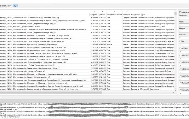
Task: Toggle the Administrative area checkbox
Action: tap(180, 62)
